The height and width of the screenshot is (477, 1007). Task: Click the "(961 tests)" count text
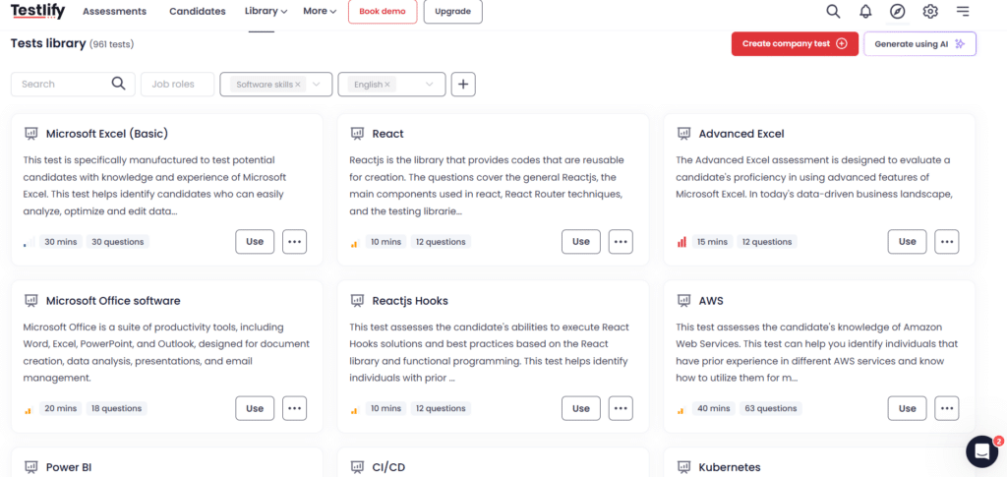(x=112, y=44)
